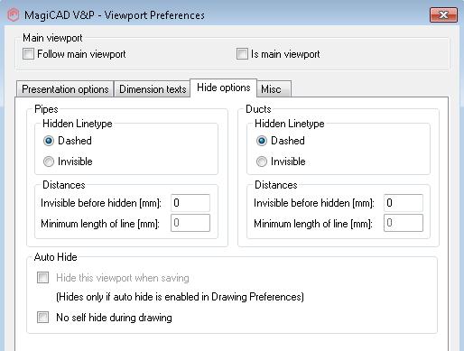Click Pipes Minimum length of line field
Image resolution: width=464 pixels, height=351 pixels.
point(190,223)
